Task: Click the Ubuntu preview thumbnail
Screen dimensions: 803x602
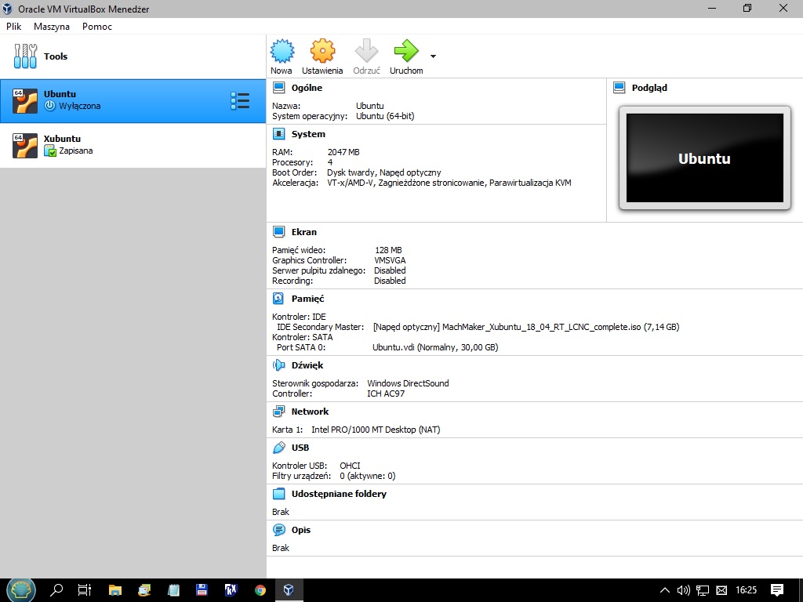Action: [705, 158]
